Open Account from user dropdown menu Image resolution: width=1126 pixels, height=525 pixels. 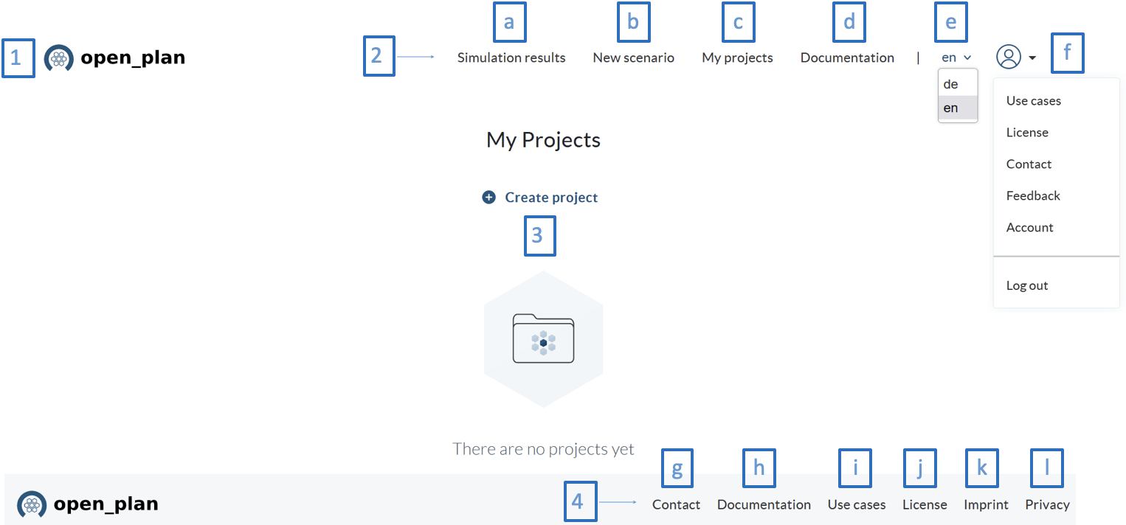coord(1029,228)
